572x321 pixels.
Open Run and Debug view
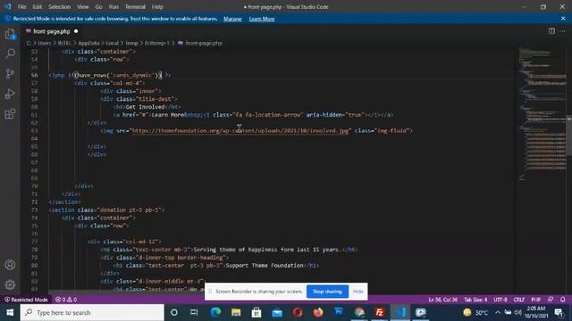tap(10, 94)
